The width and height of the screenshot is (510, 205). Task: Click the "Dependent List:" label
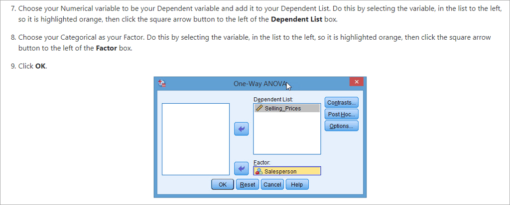269,99
